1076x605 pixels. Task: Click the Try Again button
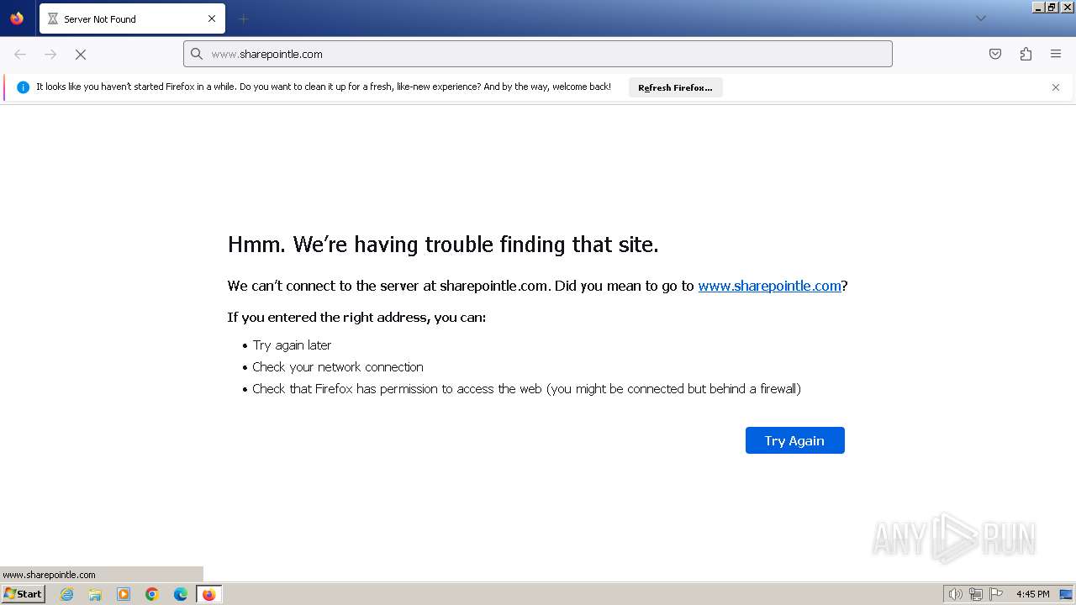[794, 440]
